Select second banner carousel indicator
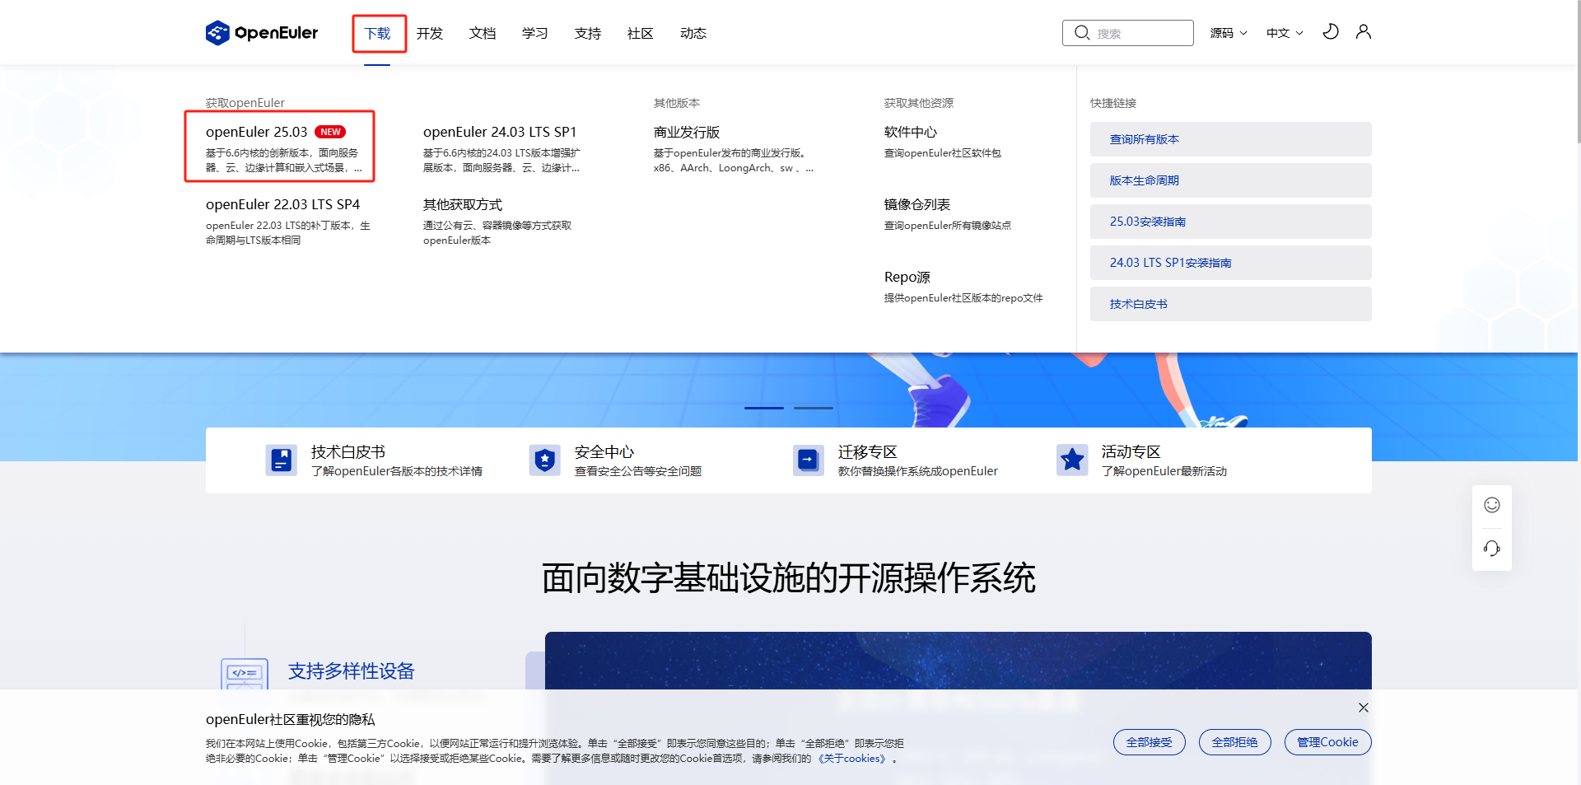The width and height of the screenshot is (1581, 785). click(814, 408)
